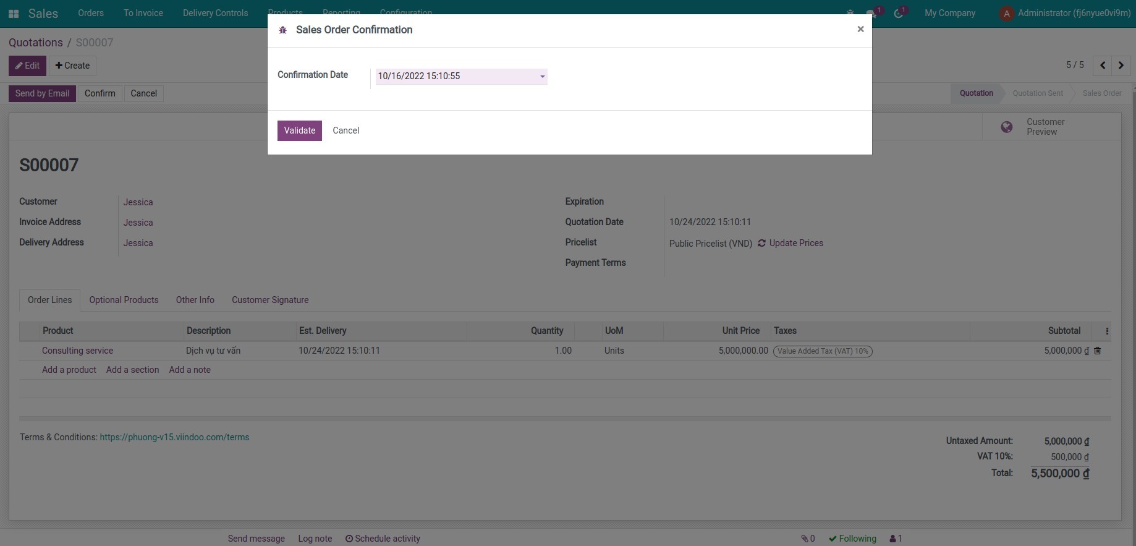Switch to the Optional Products tab

(124, 300)
